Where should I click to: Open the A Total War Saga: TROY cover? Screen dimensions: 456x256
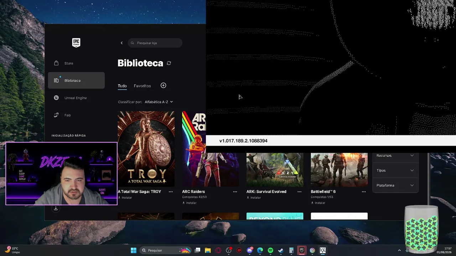pos(146,149)
